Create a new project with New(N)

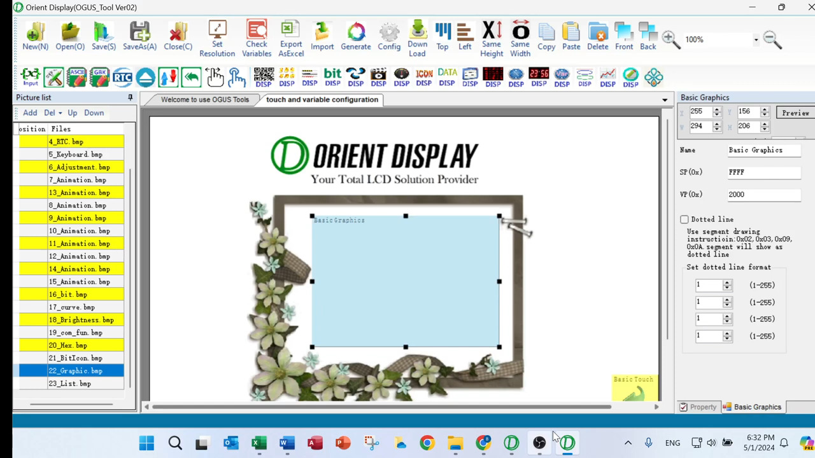coord(35,36)
